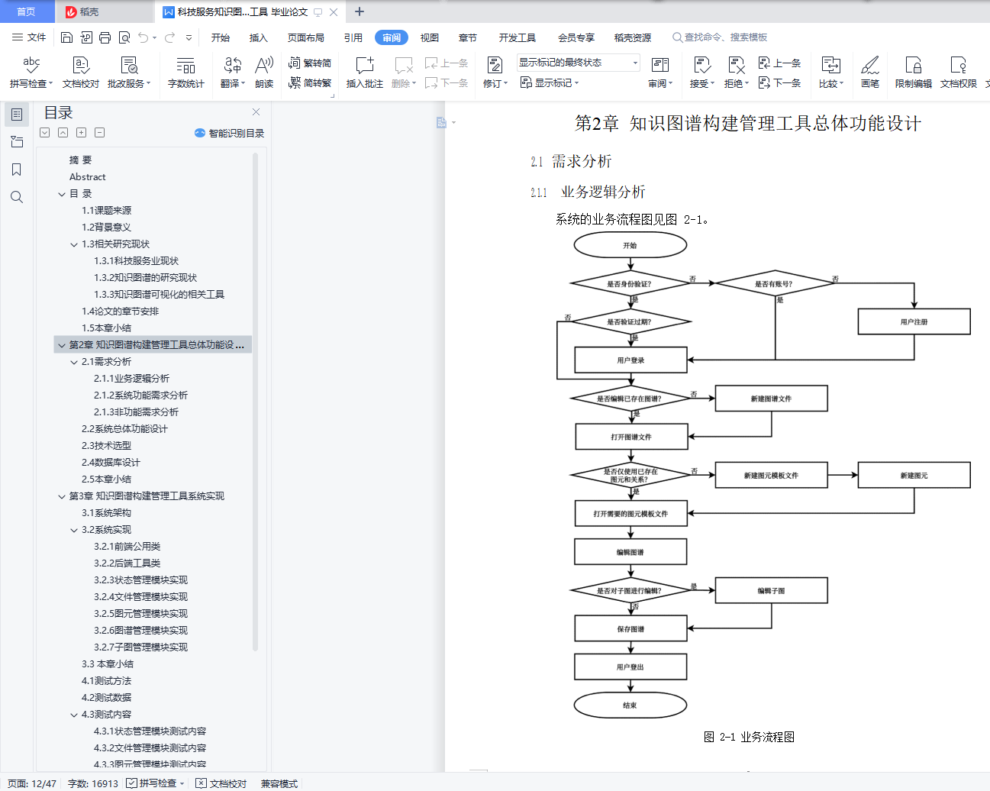Collapse the 目 录 tree node

coord(62,194)
